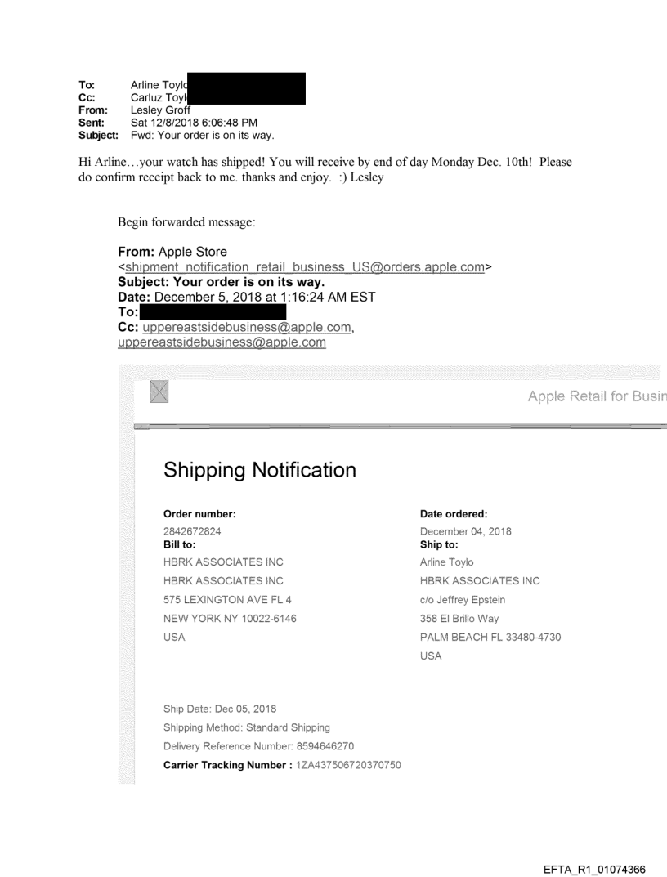Click the Apple Retail for Business header text
This screenshot has width=667, height=877.
coord(597,396)
